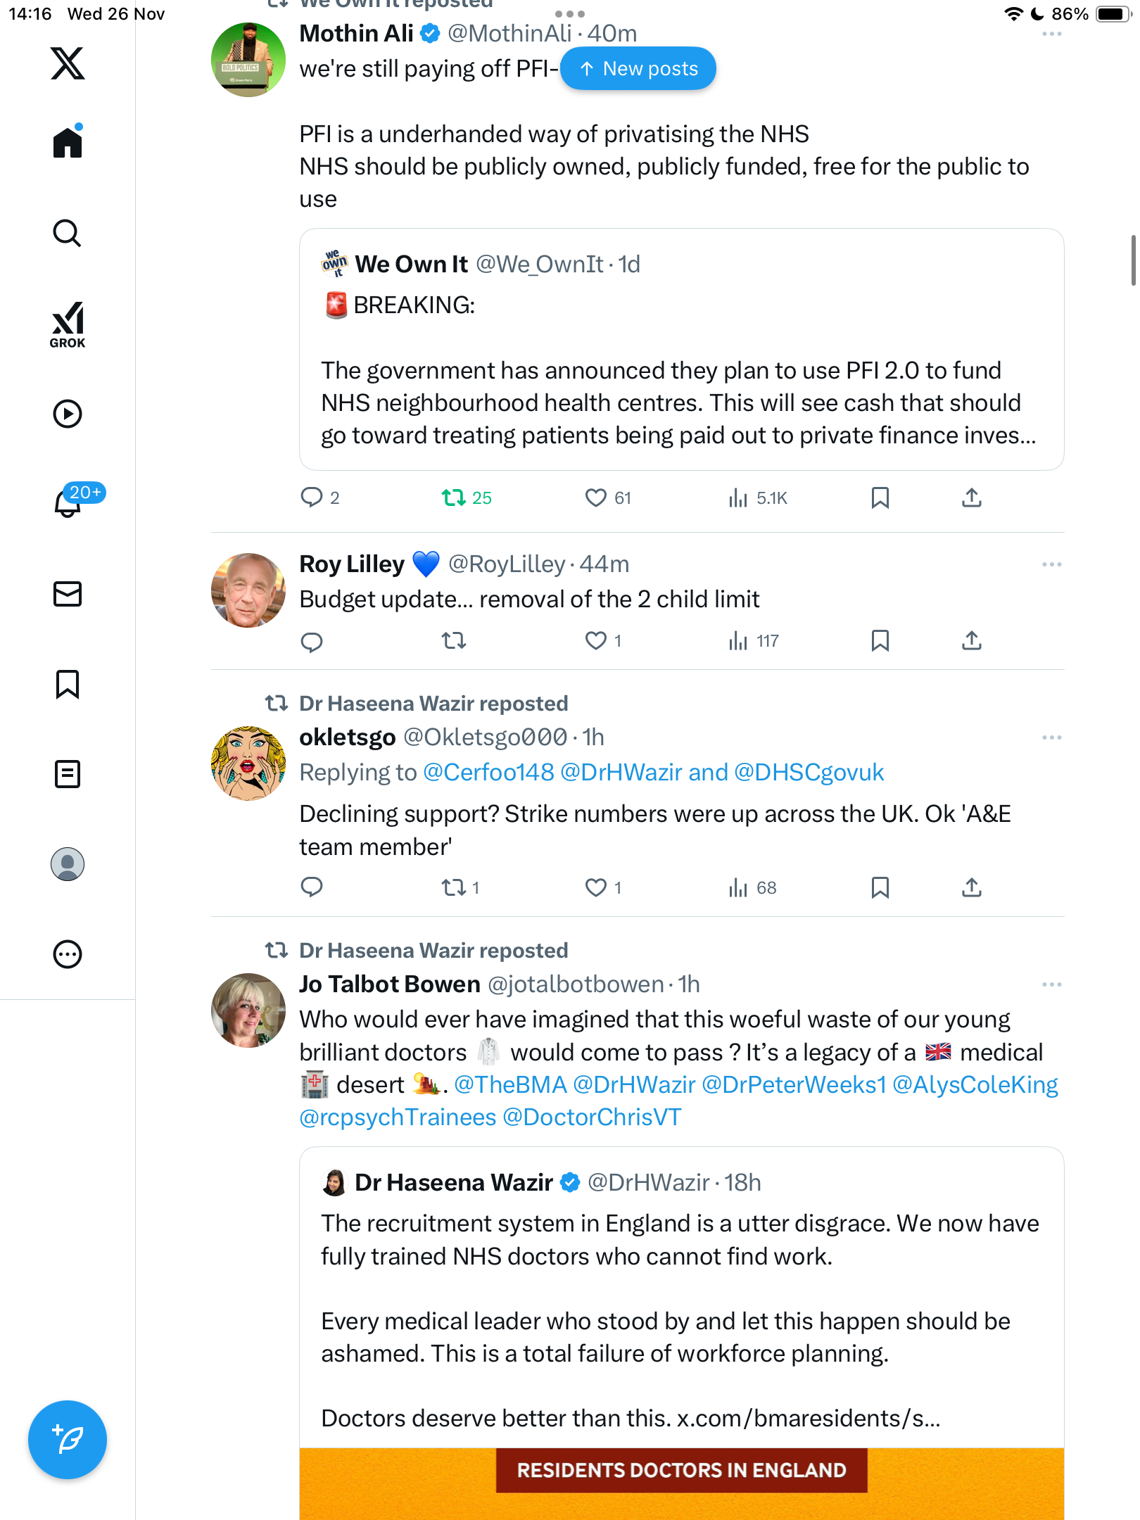
Task: Open the video tab play icon
Action: pos(68,414)
